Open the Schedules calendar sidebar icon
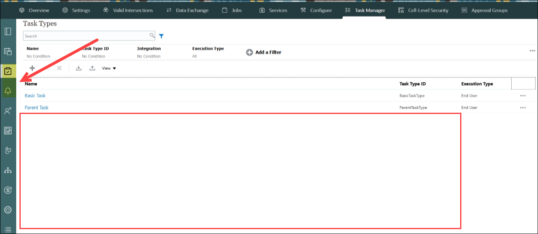538x234 pixels. pyautogui.click(x=8, y=52)
